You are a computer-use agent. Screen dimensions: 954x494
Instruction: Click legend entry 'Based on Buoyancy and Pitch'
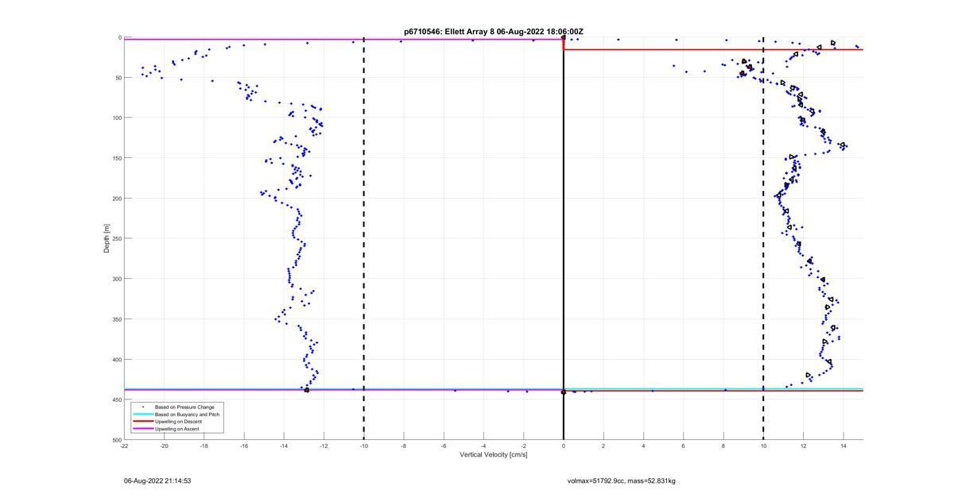tap(187, 415)
